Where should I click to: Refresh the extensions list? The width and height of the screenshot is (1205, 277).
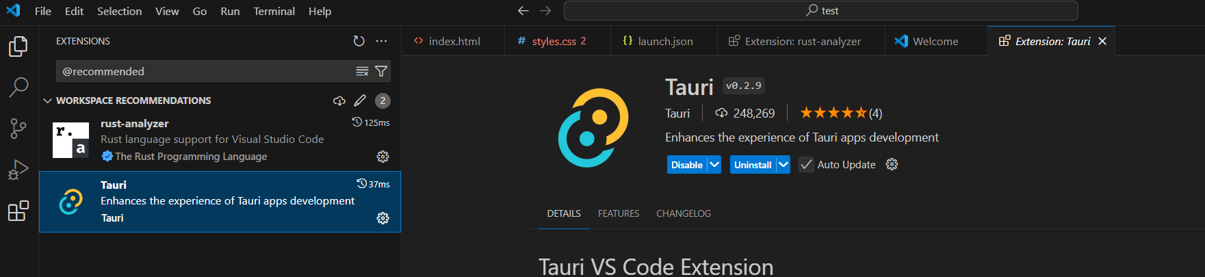point(359,41)
